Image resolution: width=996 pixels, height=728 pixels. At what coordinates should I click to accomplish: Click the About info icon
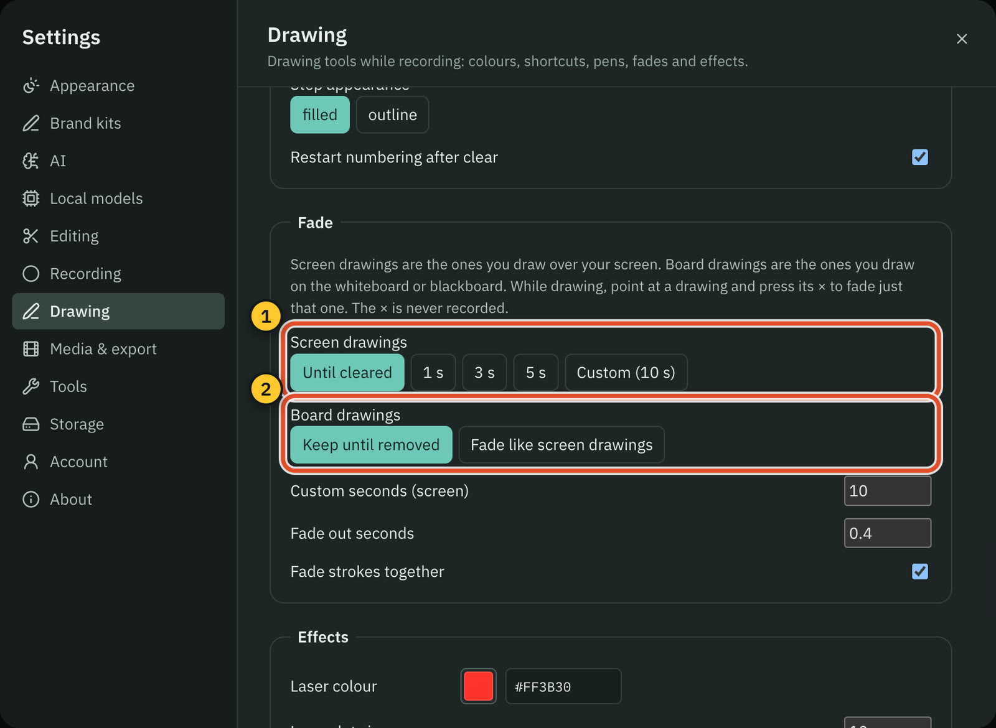31,500
